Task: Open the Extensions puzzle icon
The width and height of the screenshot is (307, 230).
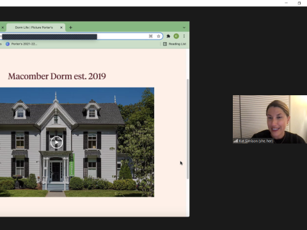Action: coord(168,36)
